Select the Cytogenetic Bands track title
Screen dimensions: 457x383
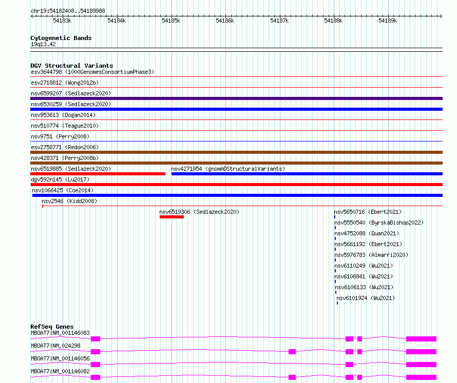pos(61,38)
